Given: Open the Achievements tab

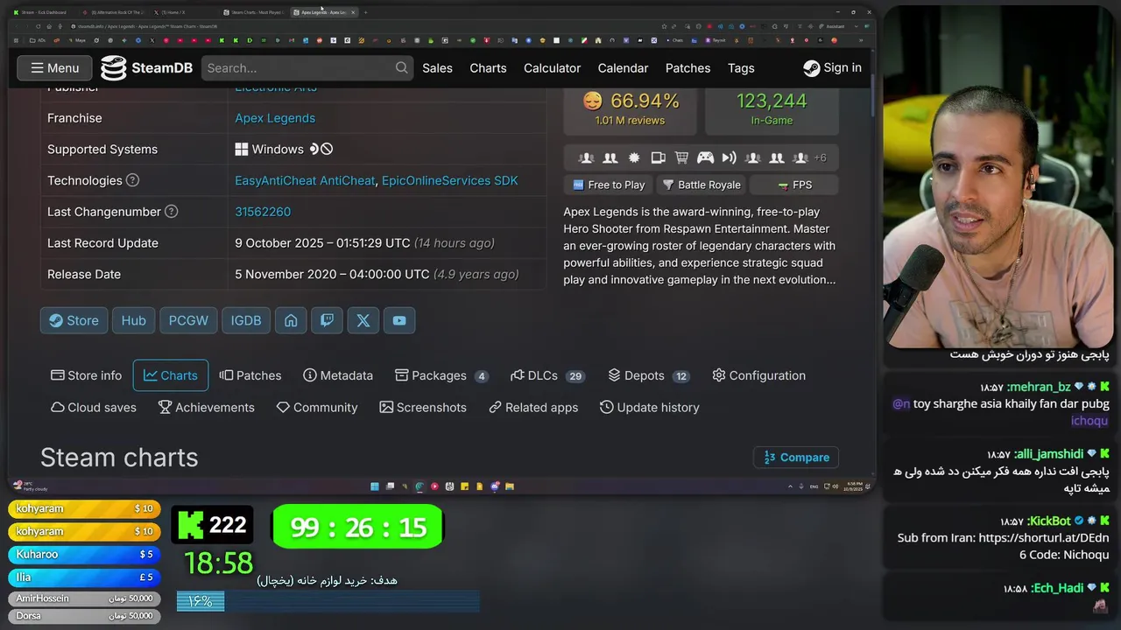Looking at the screenshot, I should click(206, 408).
